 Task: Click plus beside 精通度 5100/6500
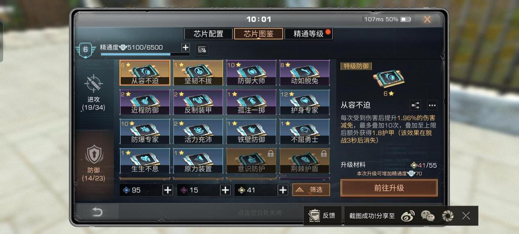click(x=185, y=48)
